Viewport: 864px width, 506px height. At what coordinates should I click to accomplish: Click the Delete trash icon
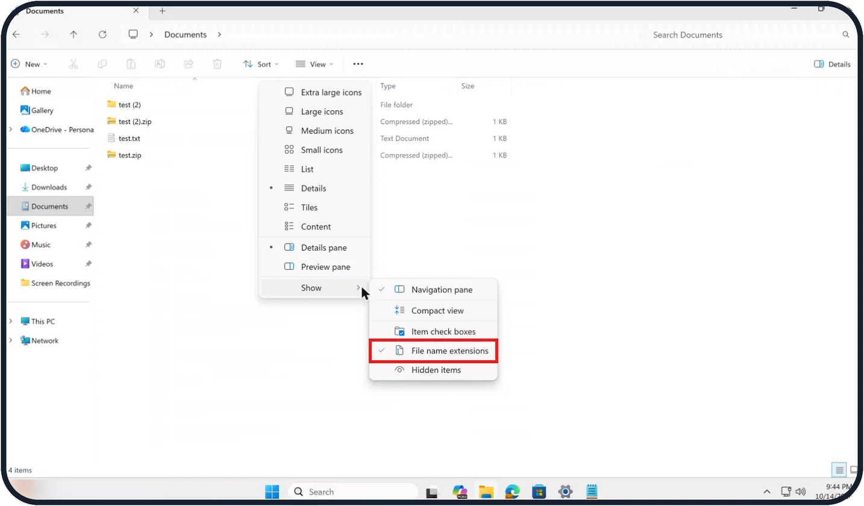coord(218,64)
